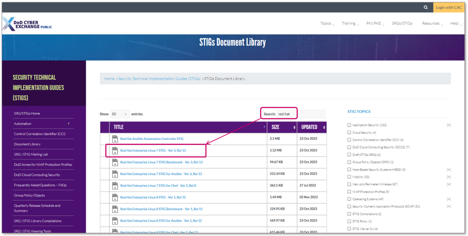Open the Training navigation menu
Viewport: 468px width, 236px height.
coord(350,23)
